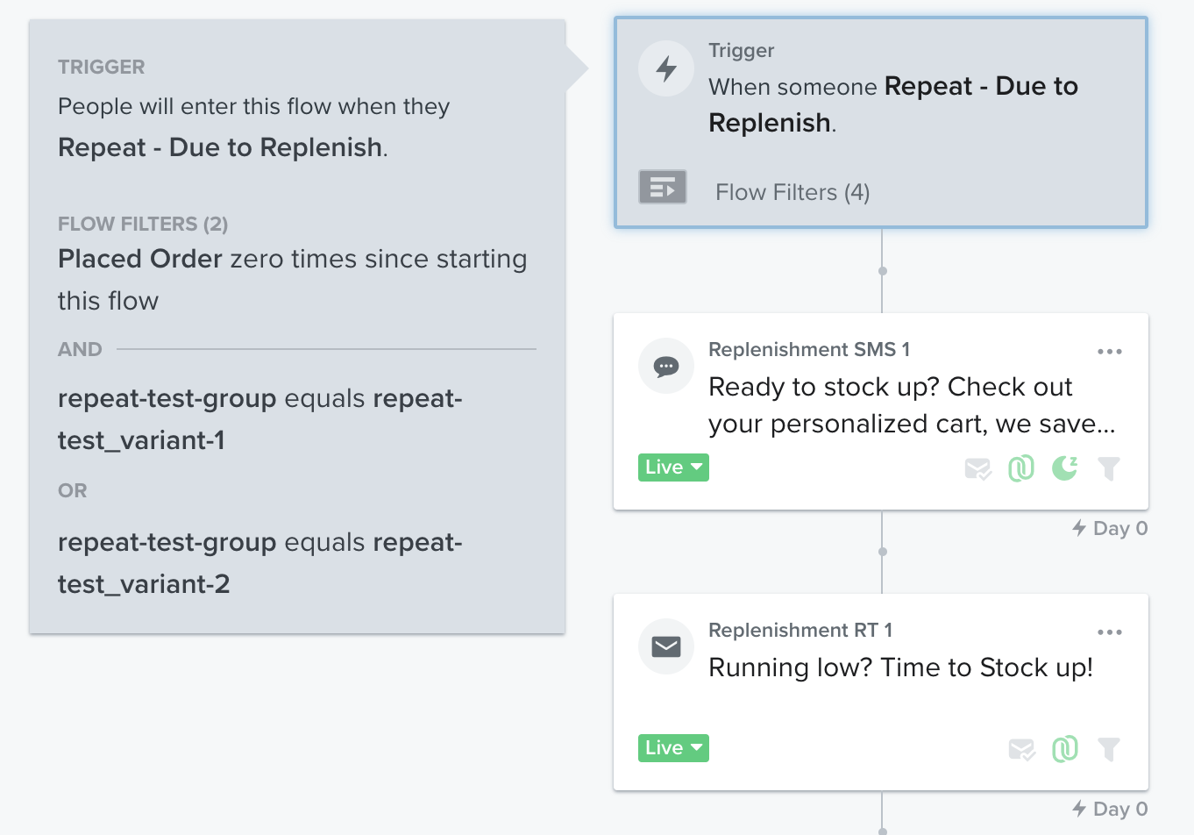Click the quiet hours moon icon
The width and height of the screenshot is (1194, 835).
point(1065,468)
